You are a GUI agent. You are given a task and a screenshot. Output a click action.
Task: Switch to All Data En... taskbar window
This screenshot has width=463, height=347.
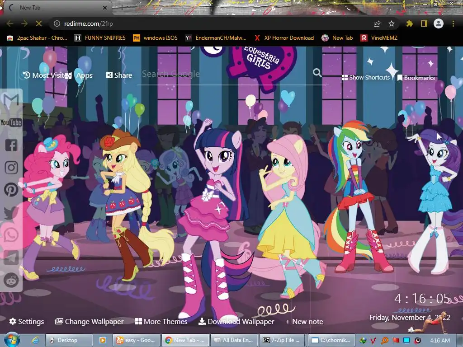235,340
